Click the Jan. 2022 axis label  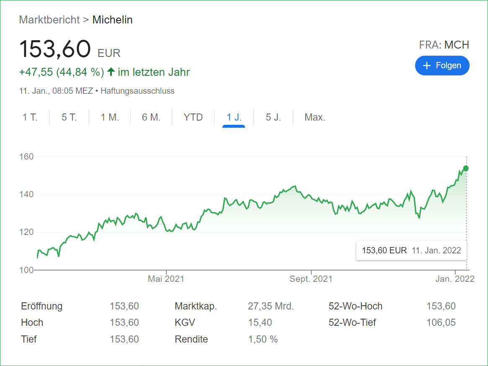pyautogui.click(x=455, y=278)
